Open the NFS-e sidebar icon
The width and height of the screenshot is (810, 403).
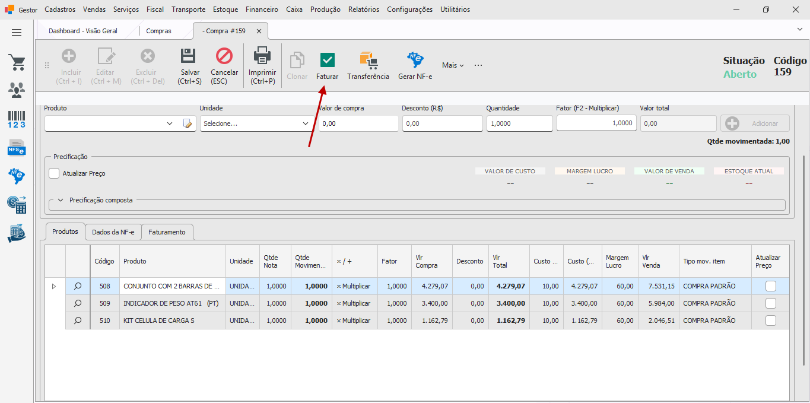coord(17,147)
